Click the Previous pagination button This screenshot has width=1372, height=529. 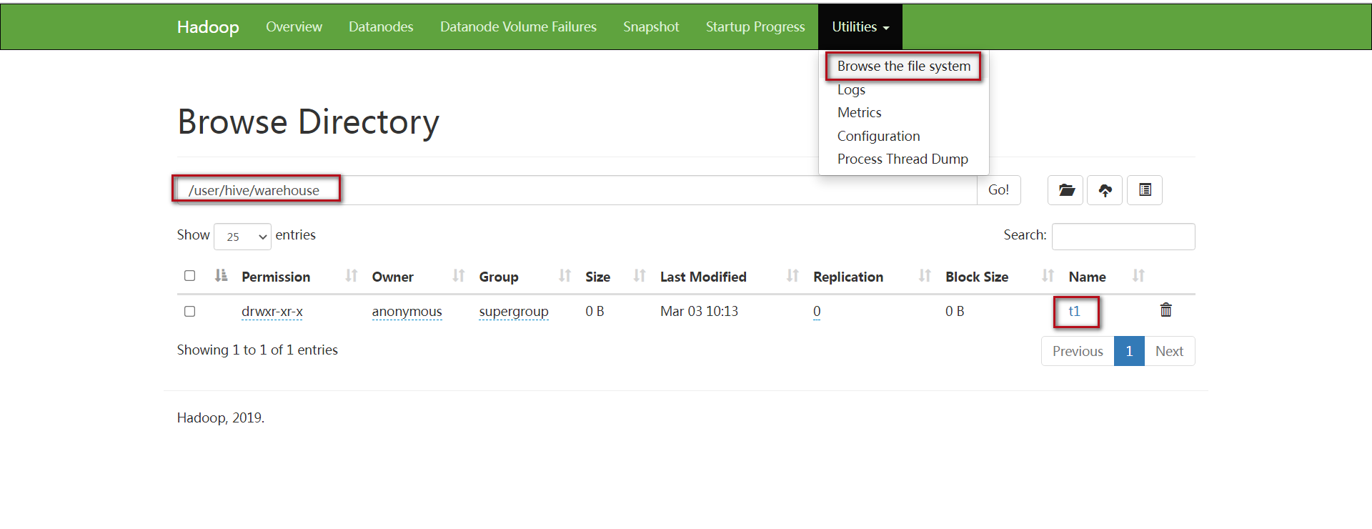[x=1078, y=351]
